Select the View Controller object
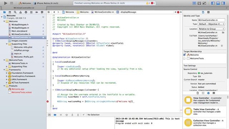Image resolution: width=229 pixels, height=129 pixels. 204,100
